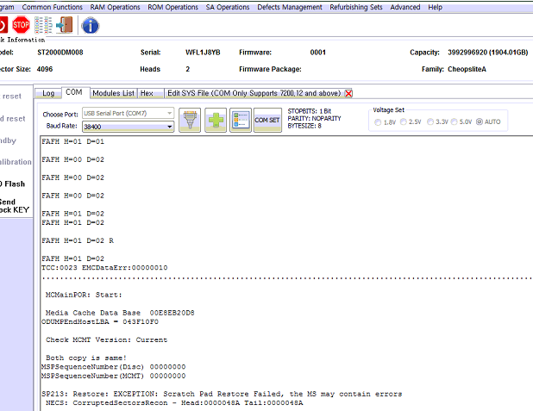
Task: Open the Baud Rate dropdown
Action: [129, 127]
